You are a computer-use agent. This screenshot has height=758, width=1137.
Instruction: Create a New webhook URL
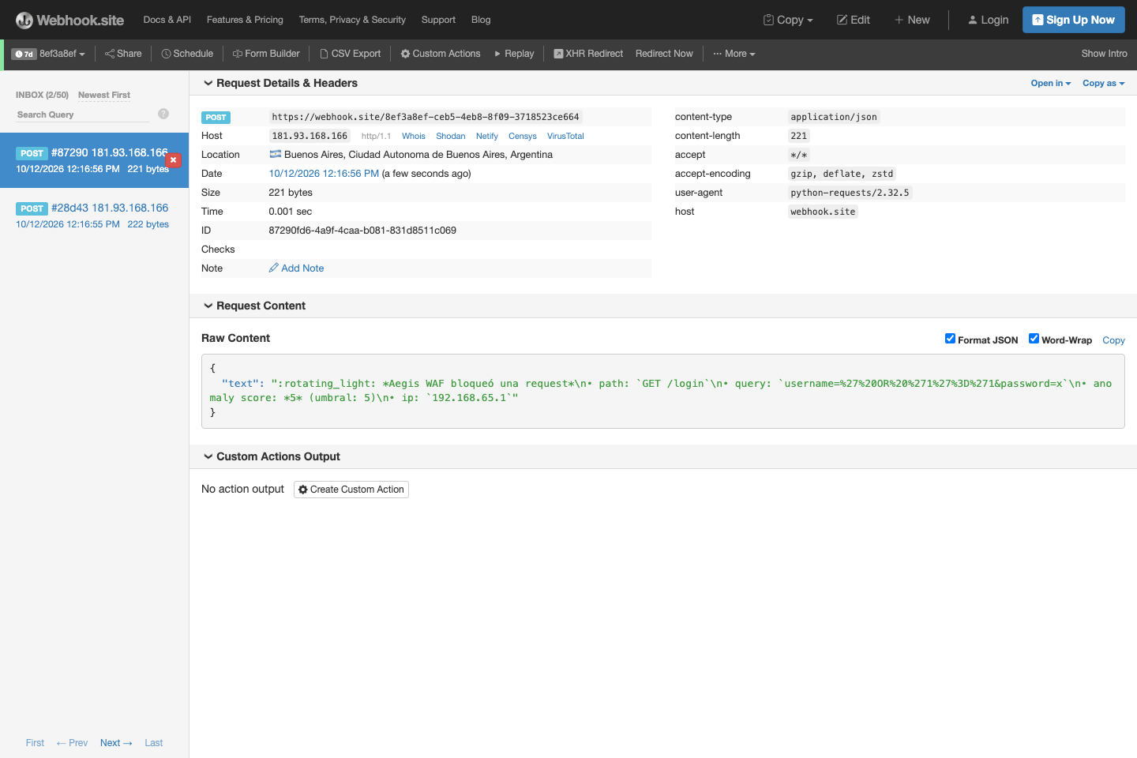(x=912, y=20)
